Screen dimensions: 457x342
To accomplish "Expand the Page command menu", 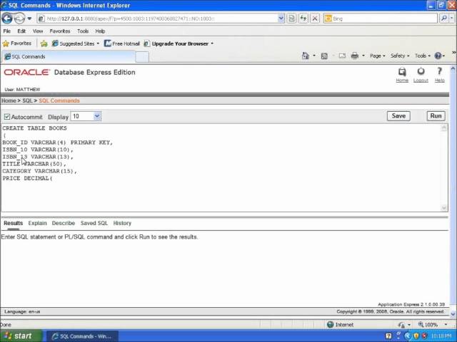I will 378,56.
